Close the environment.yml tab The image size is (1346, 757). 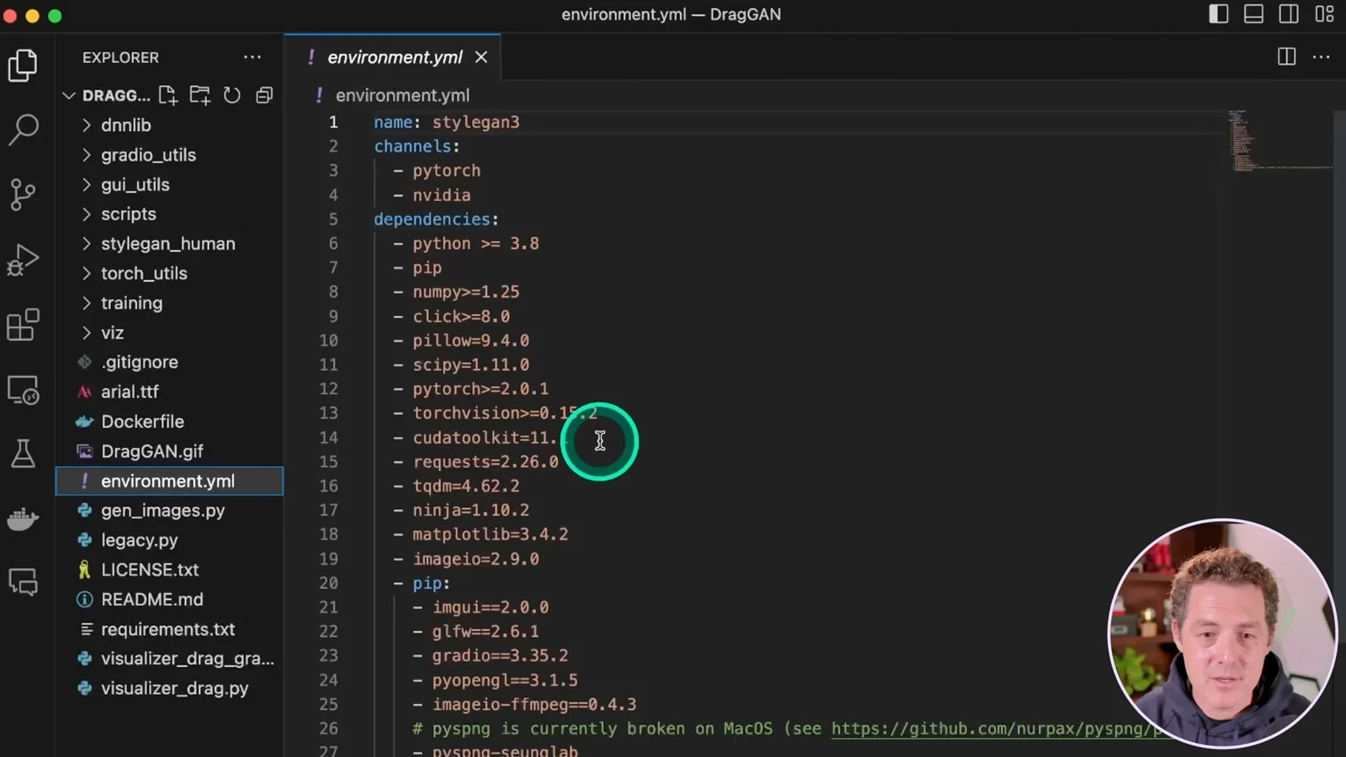coord(481,57)
